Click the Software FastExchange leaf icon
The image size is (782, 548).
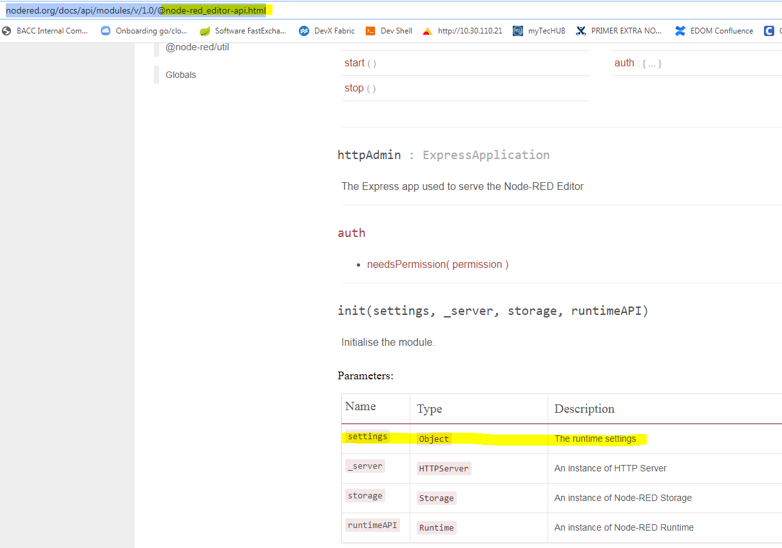coord(204,30)
